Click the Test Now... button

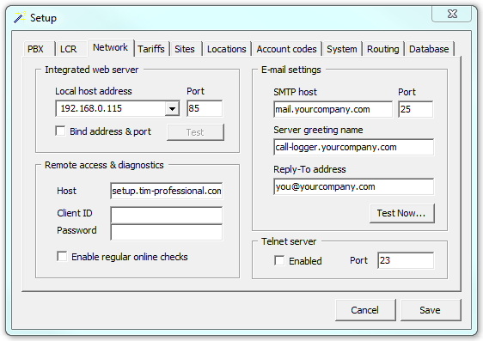[402, 213]
